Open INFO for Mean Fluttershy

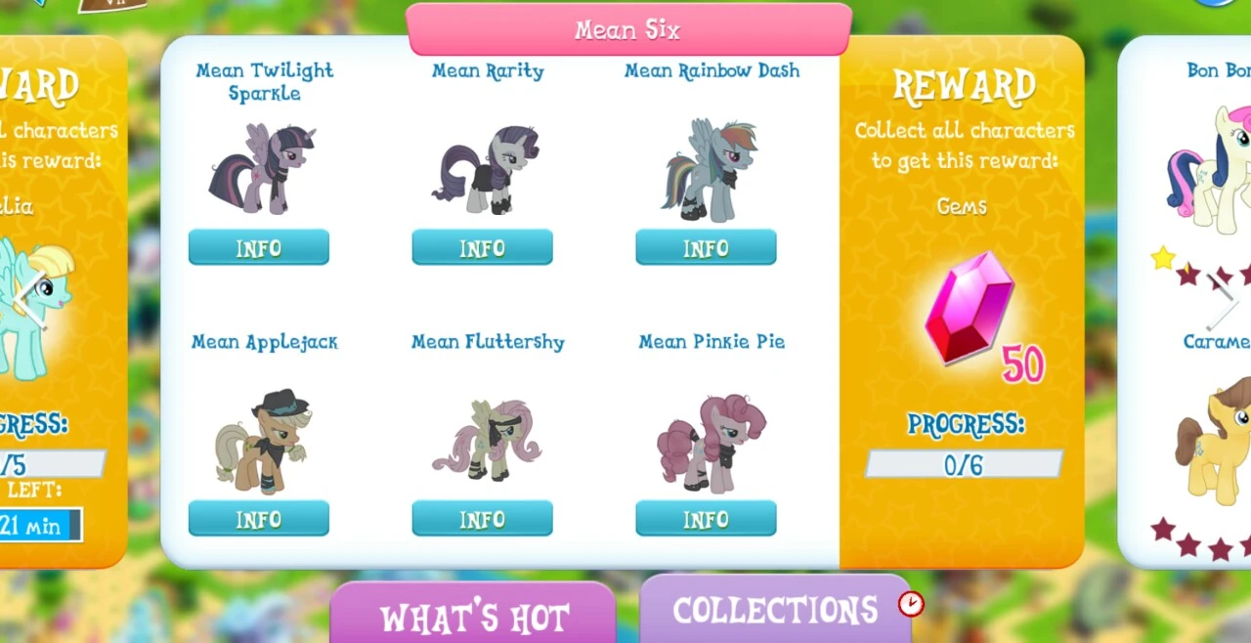pyautogui.click(x=482, y=519)
